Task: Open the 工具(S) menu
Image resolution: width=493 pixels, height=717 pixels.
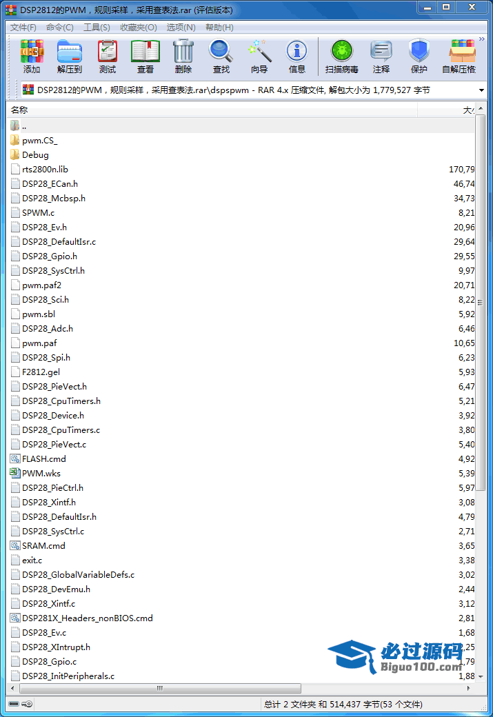Action: point(97,28)
